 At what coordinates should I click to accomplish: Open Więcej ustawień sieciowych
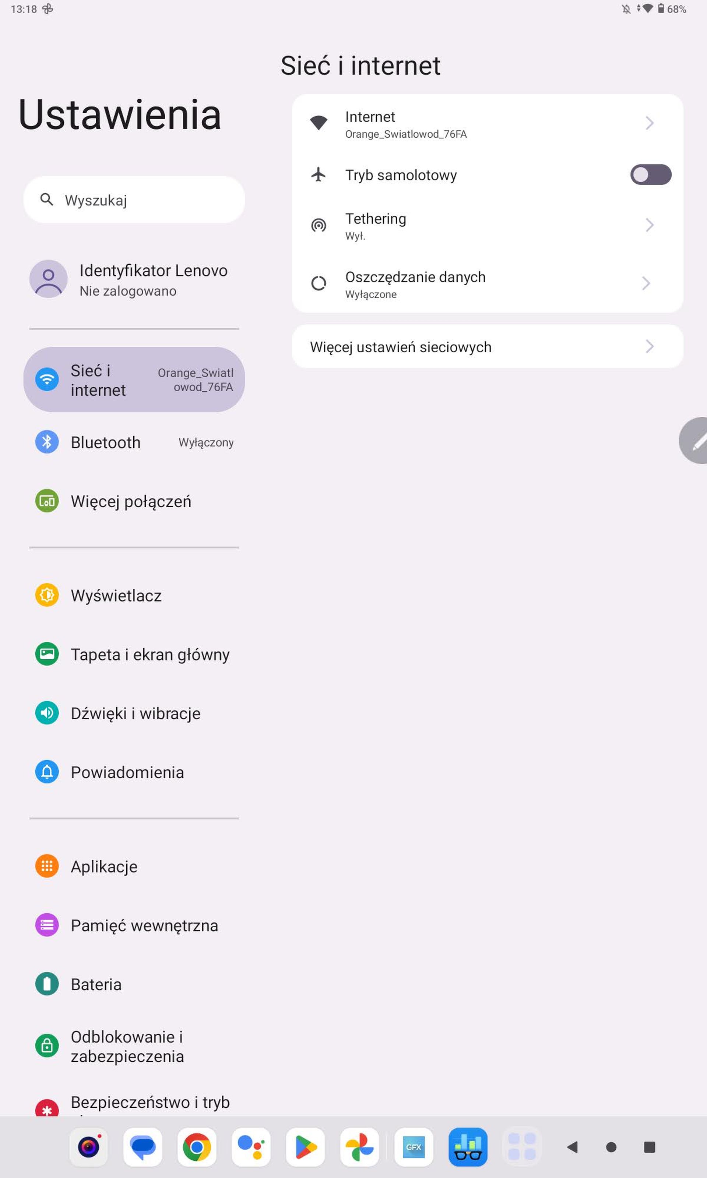coord(488,347)
